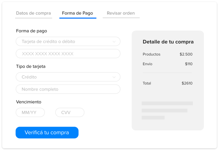Image resolution: width=219 pixels, height=151 pixels.
Task: Go back to the Datos de compra tab
Action: pyautogui.click(x=34, y=13)
